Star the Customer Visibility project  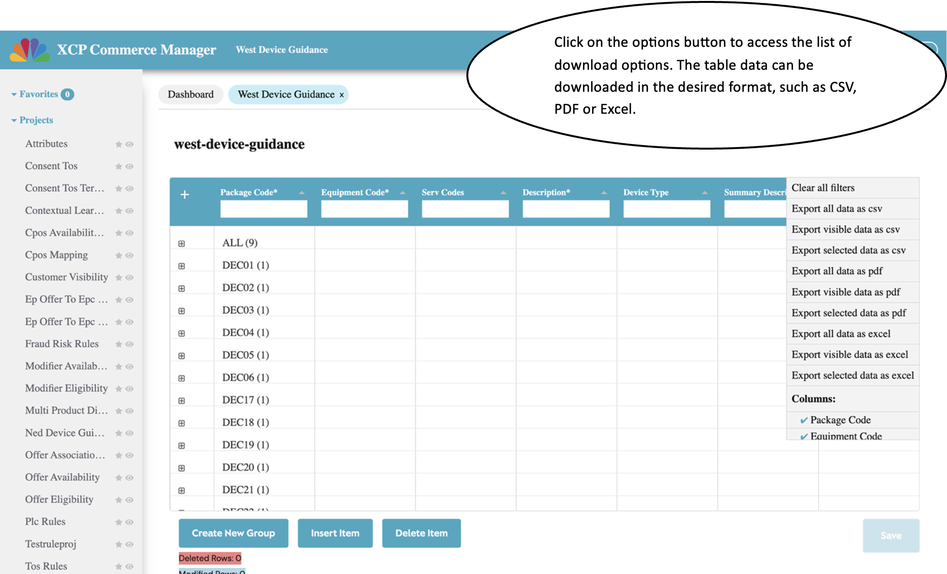coord(118,277)
